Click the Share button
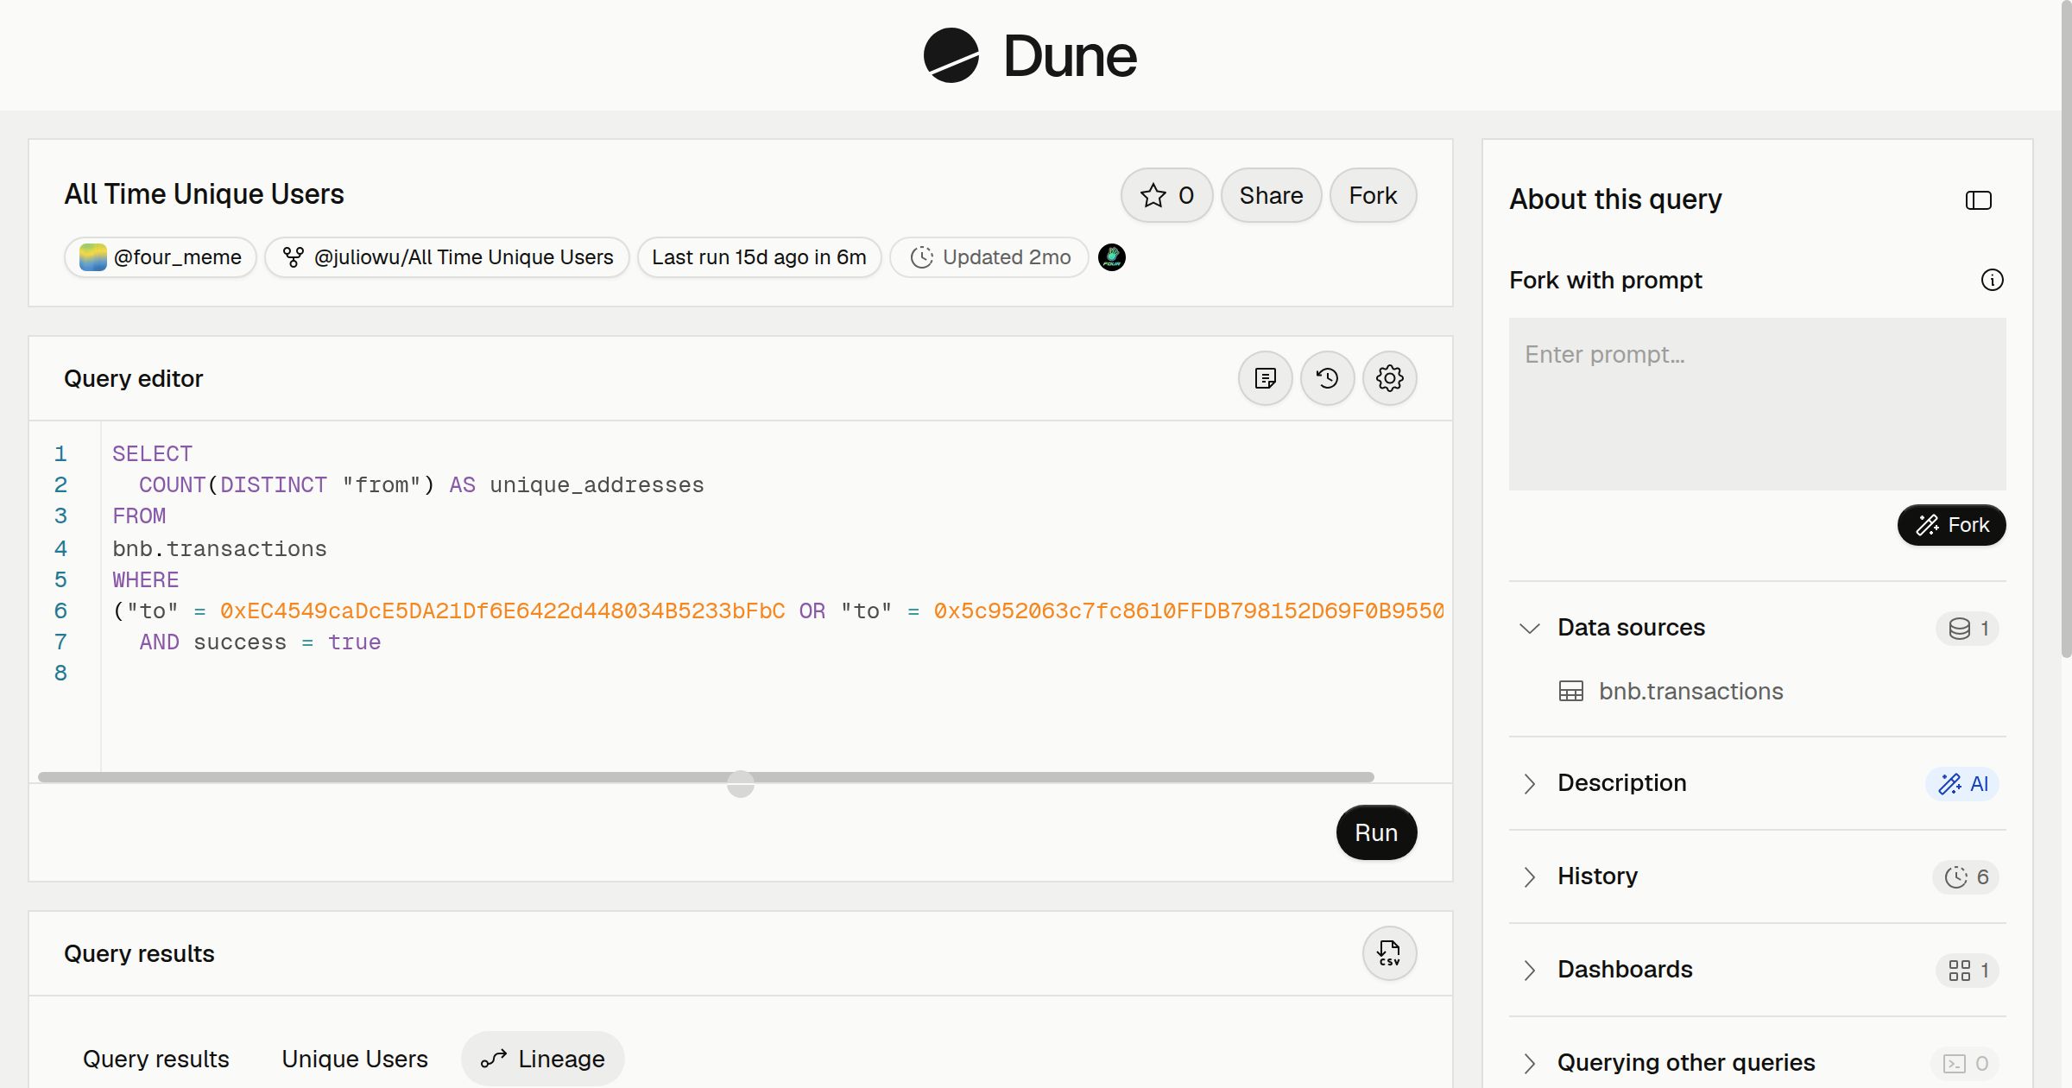The image size is (2072, 1088). click(x=1271, y=195)
